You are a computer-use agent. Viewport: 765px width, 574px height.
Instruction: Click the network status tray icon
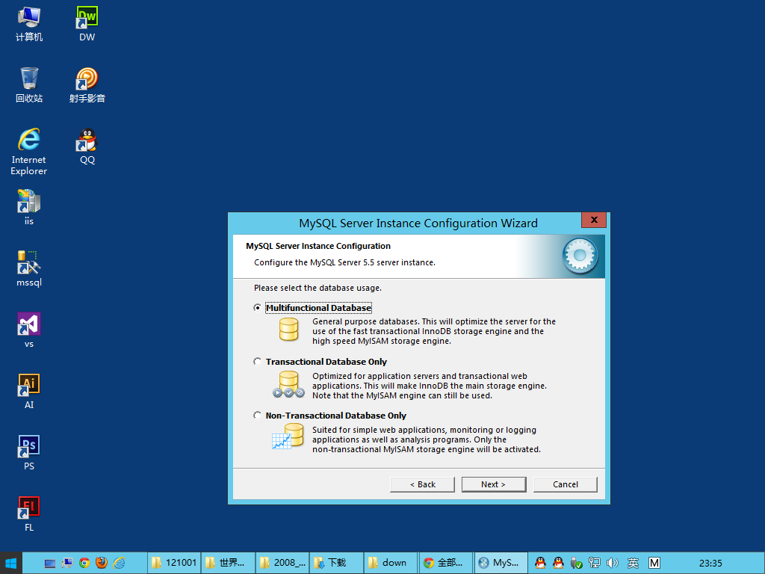pyautogui.click(x=594, y=563)
